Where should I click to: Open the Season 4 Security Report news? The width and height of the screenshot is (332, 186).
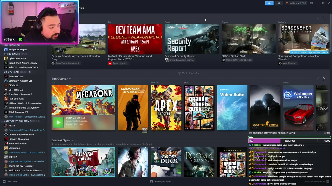pyautogui.click(x=192, y=39)
